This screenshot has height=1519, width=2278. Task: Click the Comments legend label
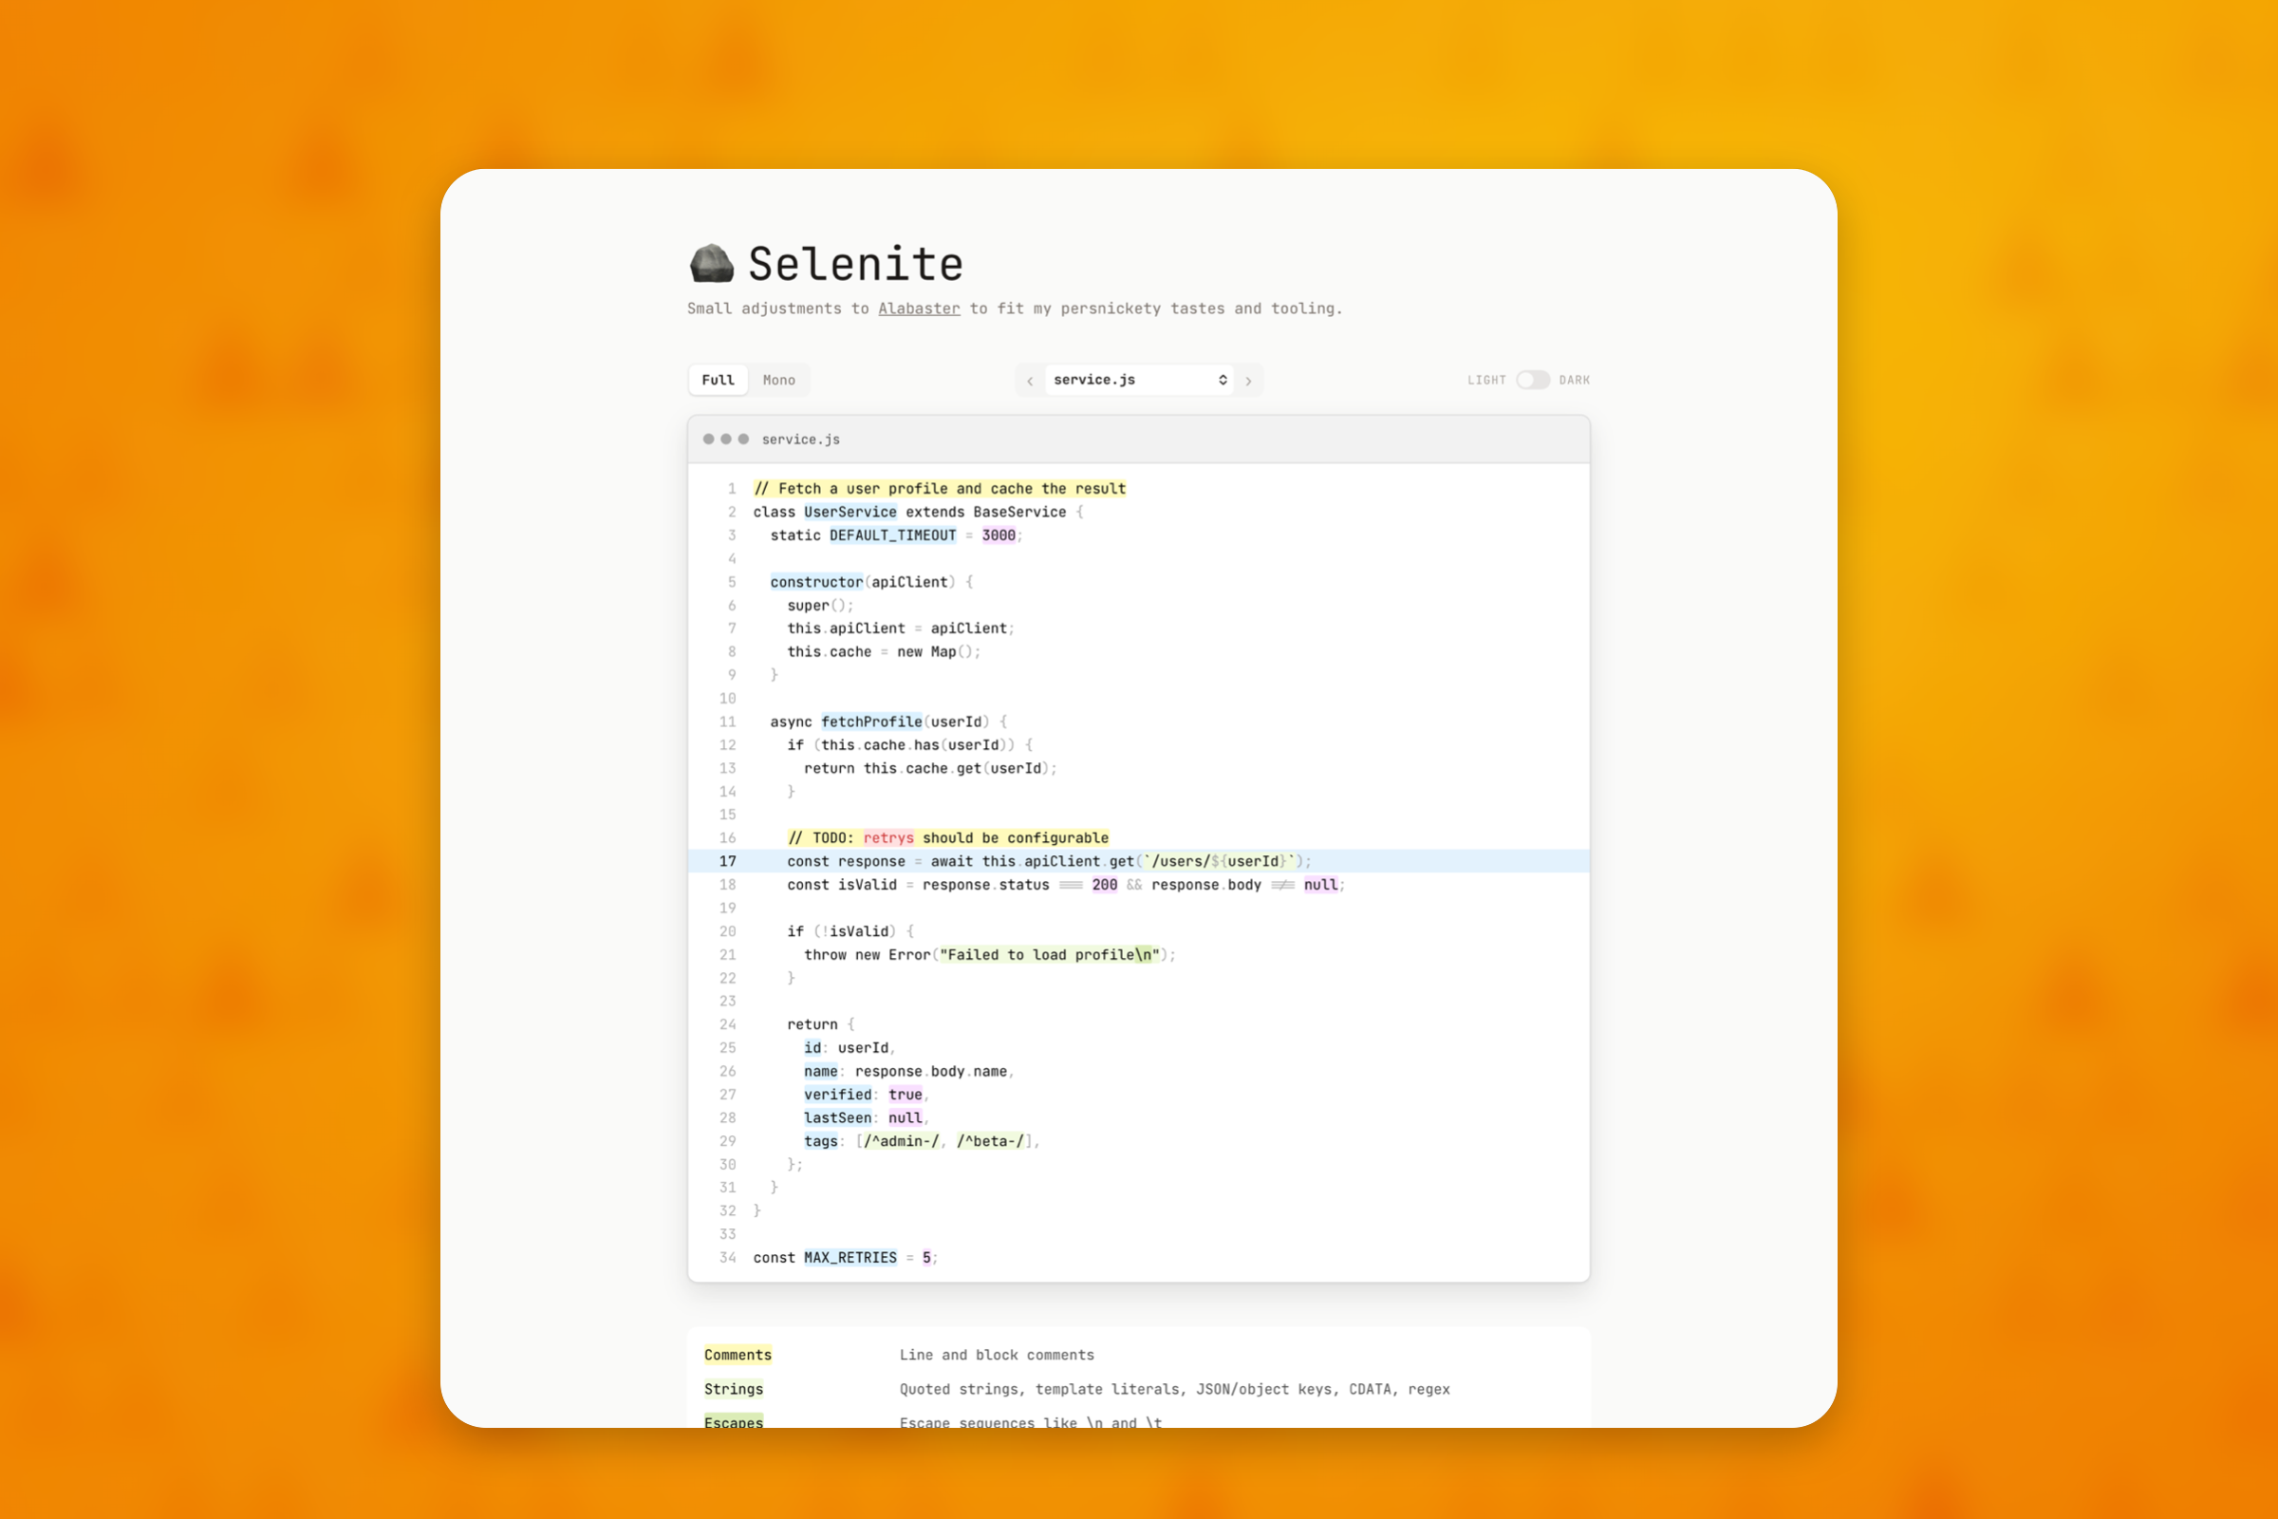pyautogui.click(x=738, y=1355)
